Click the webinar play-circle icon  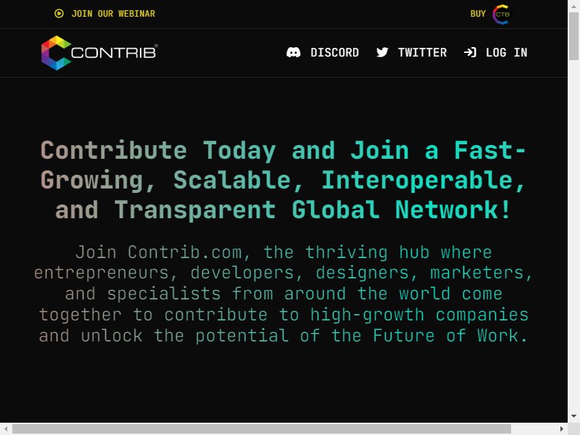(x=59, y=14)
